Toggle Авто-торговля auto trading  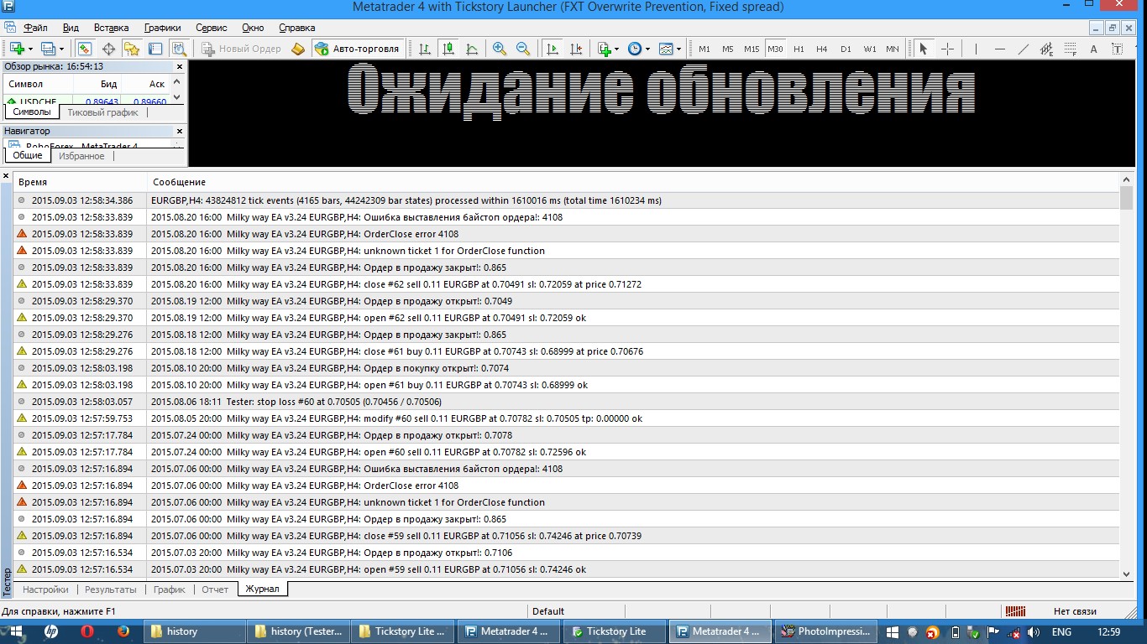tap(358, 49)
